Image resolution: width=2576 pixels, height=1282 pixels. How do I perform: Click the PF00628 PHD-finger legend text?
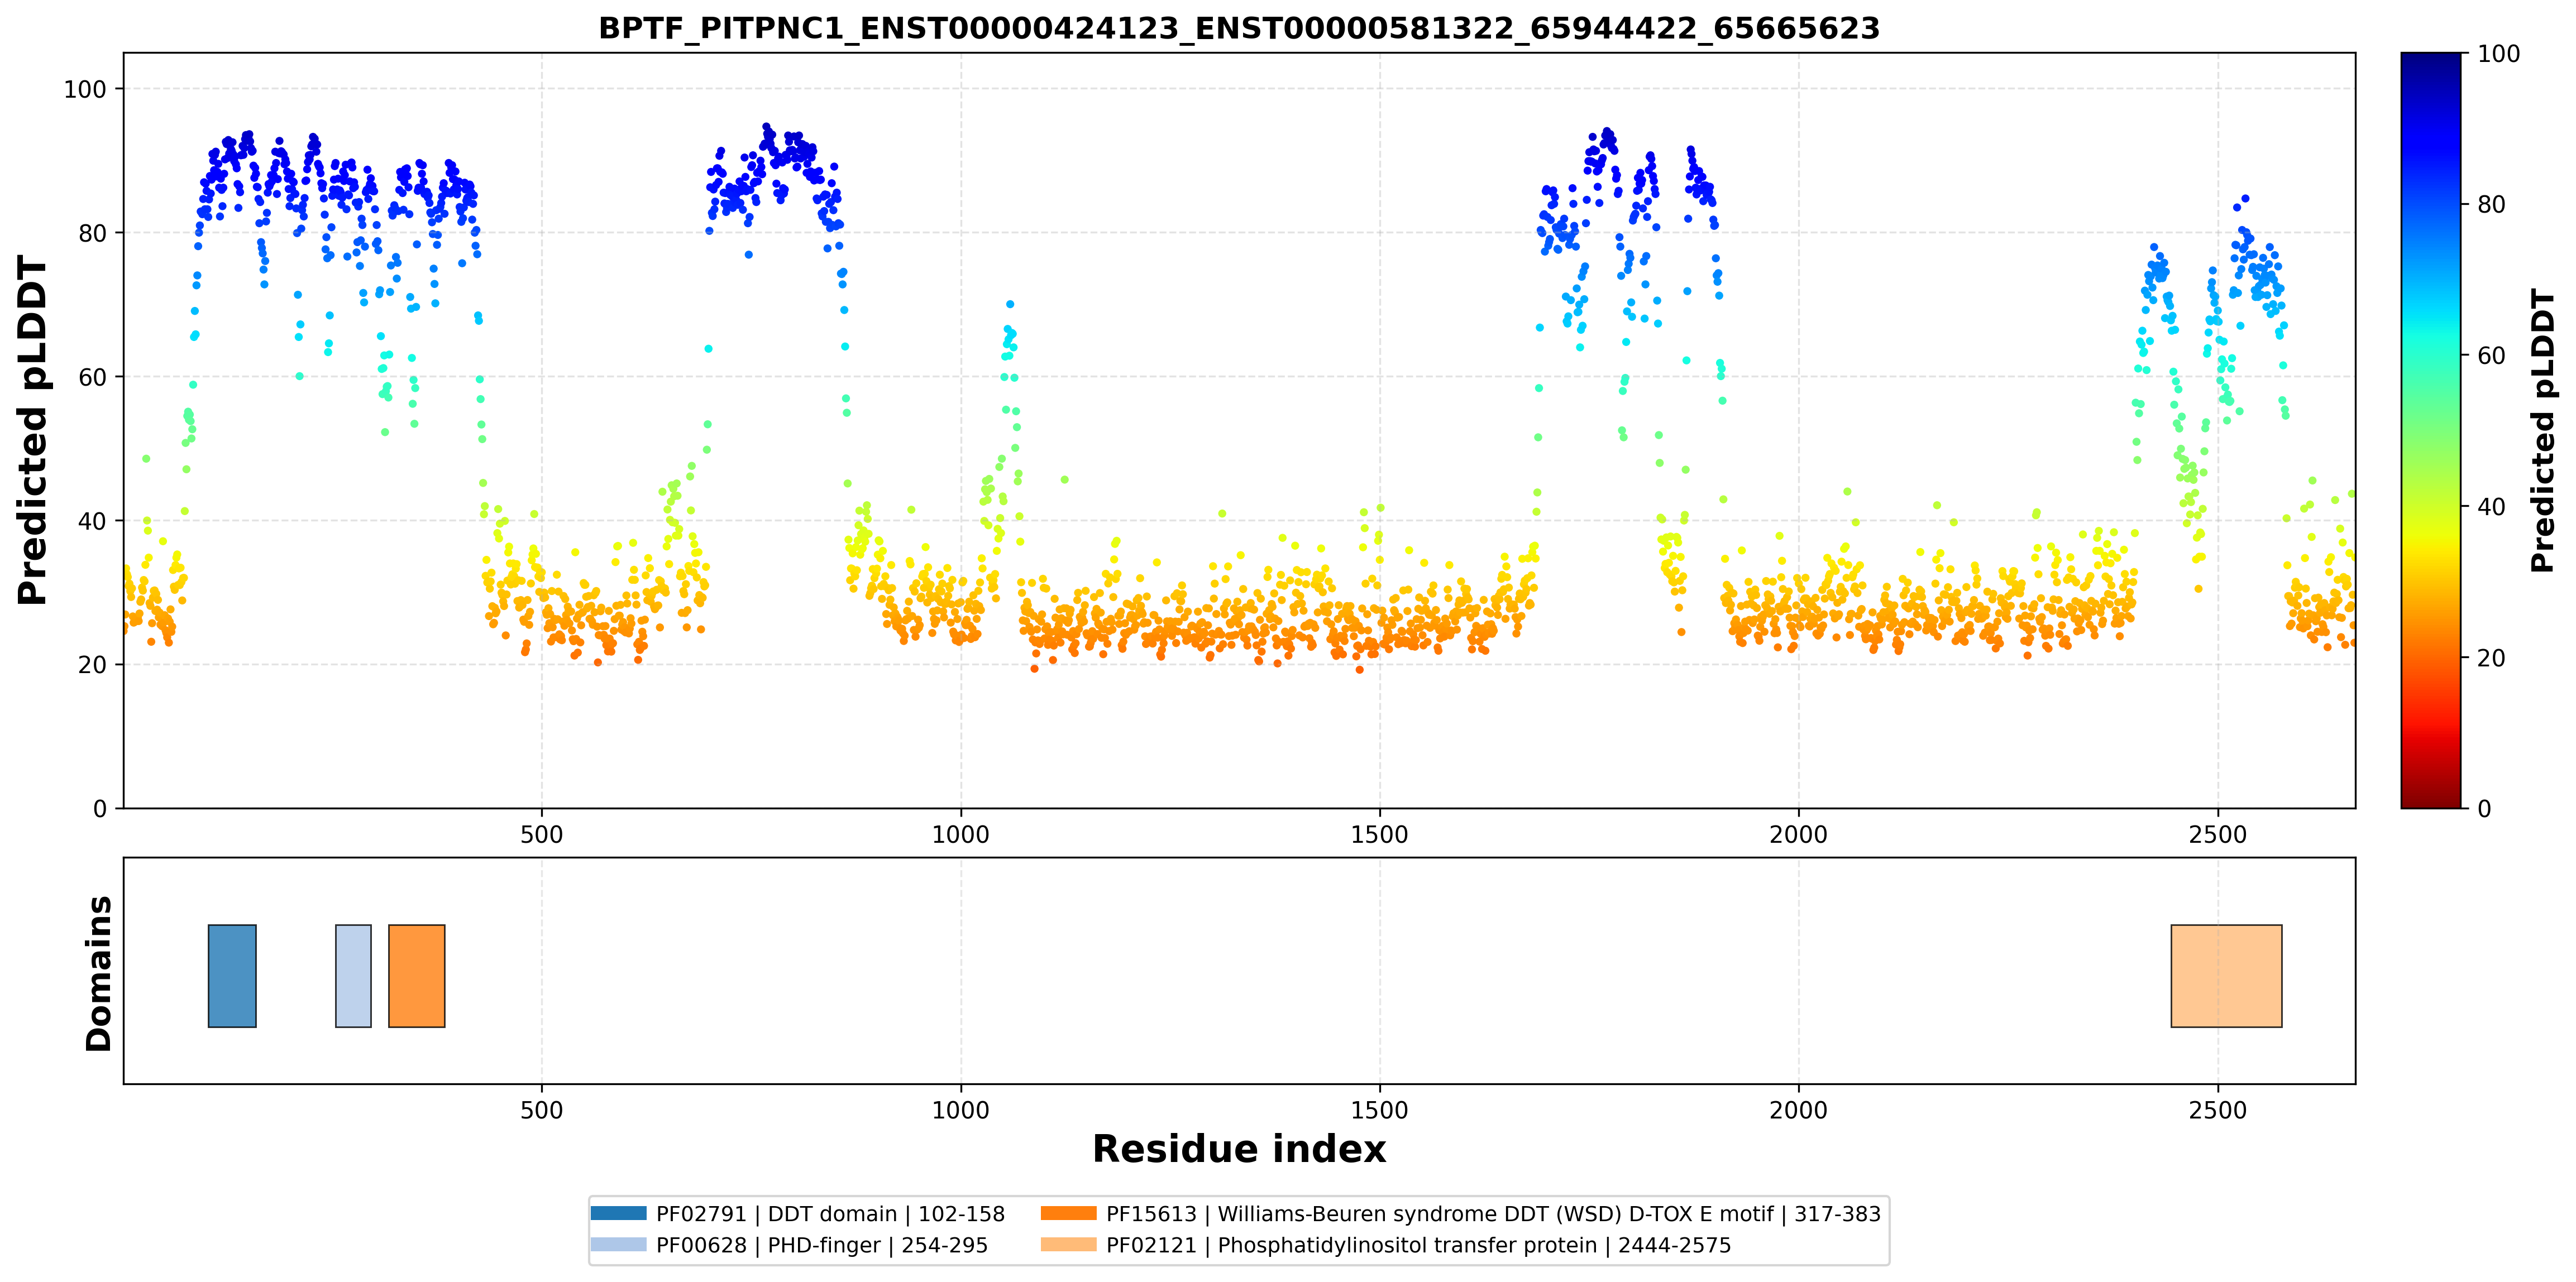[822, 1245]
